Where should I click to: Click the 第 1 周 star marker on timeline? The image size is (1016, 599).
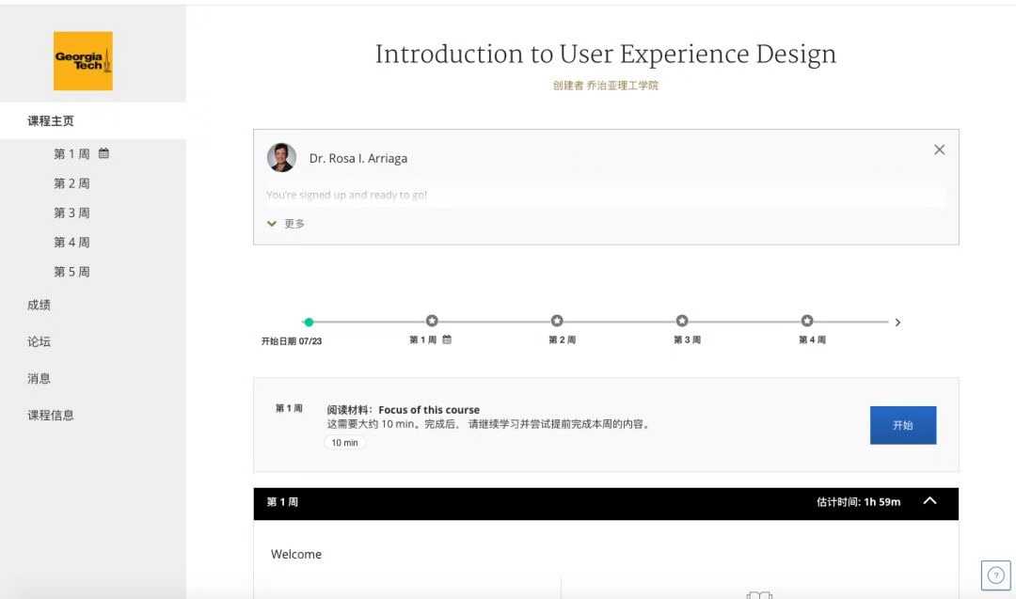coord(432,322)
